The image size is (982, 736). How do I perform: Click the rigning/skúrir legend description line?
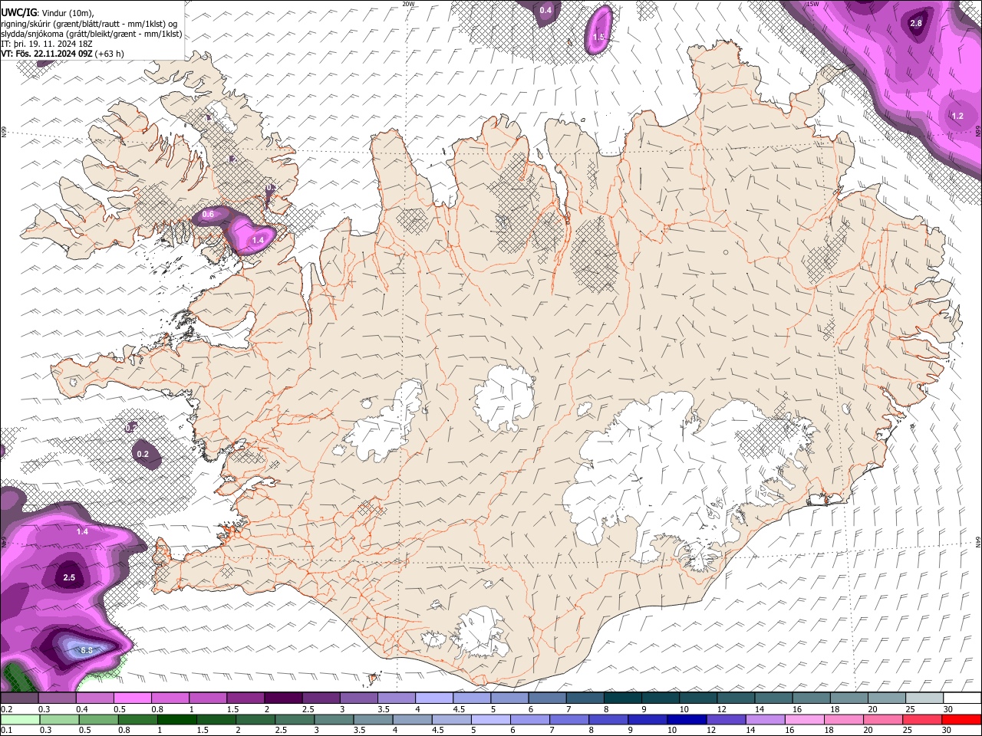tap(90, 23)
